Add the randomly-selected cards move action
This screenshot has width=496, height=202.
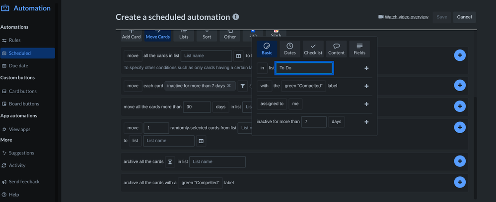click(x=460, y=127)
